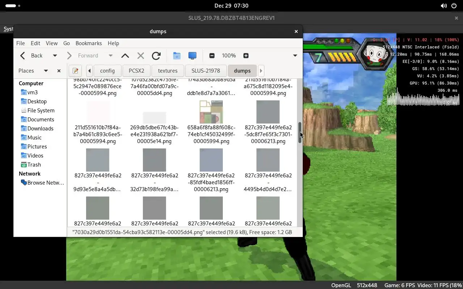Click the Back navigation arrow icon

22,56
